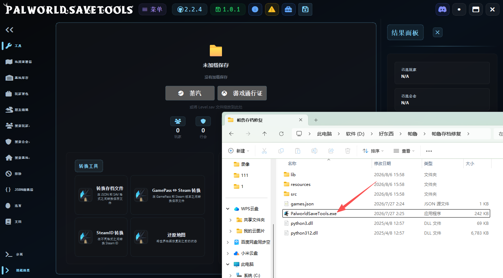This screenshot has height=278, width=503.
Task: Open the 还原地图 tool card
Action: (x=167, y=237)
